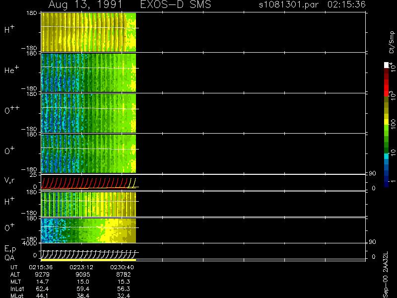Image resolution: width=397 pixels, height=298 pixels.
Task: Select the altitude value "9279"
Action: click(42, 275)
